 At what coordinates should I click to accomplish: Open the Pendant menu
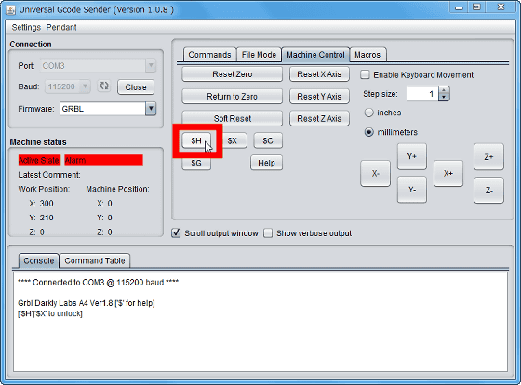click(61, 27)
